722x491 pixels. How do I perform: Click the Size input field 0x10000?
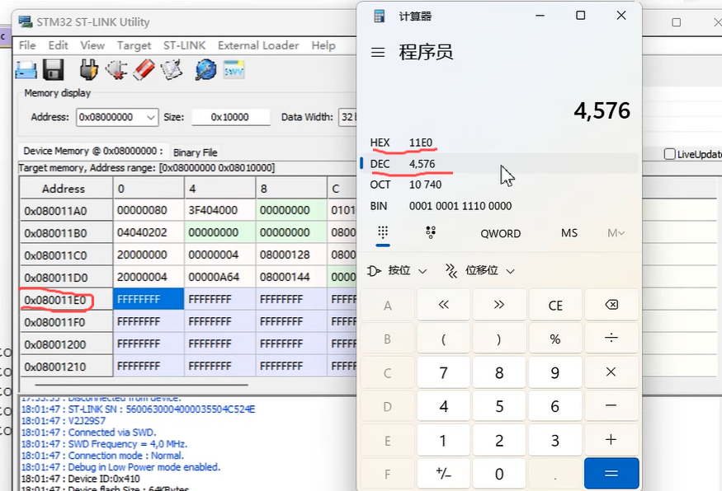tap(231, 117)
